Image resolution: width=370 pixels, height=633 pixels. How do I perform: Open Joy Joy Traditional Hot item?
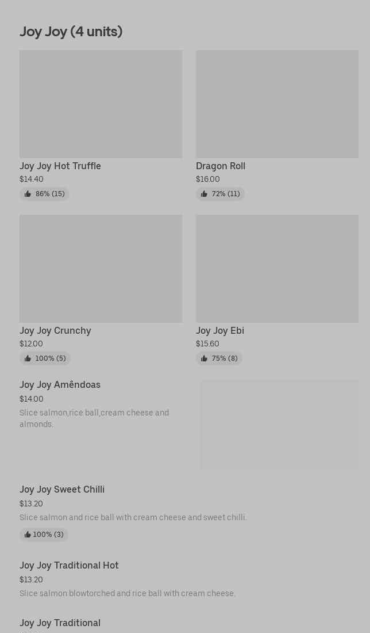click(69, 566)
